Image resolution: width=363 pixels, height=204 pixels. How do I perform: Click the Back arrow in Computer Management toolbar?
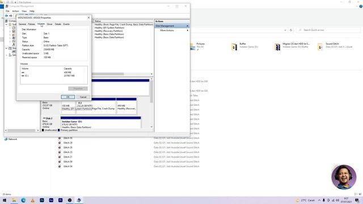(6, 16)
